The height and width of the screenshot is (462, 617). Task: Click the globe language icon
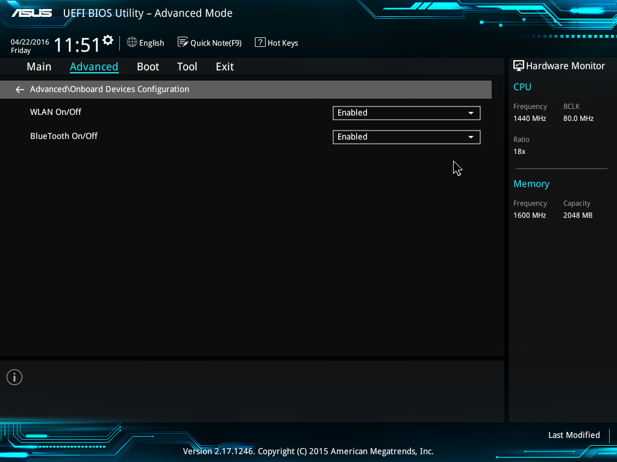click(132, 42)
